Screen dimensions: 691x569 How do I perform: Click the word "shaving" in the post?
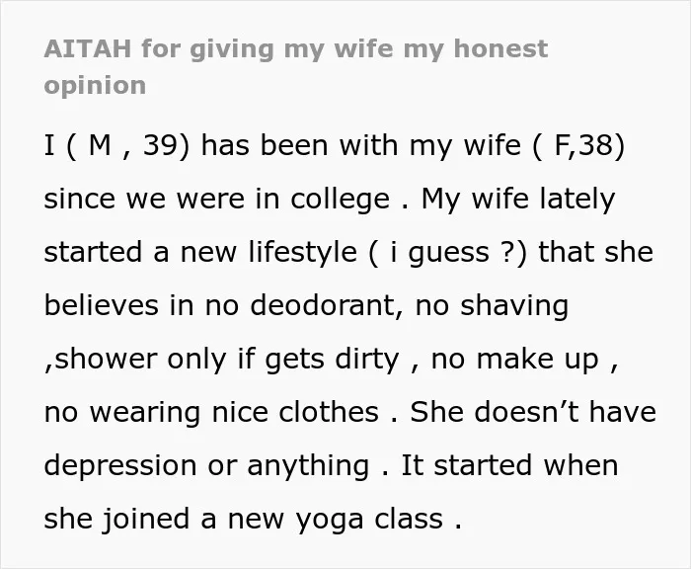pyautogui.click(x=514, y=306)
